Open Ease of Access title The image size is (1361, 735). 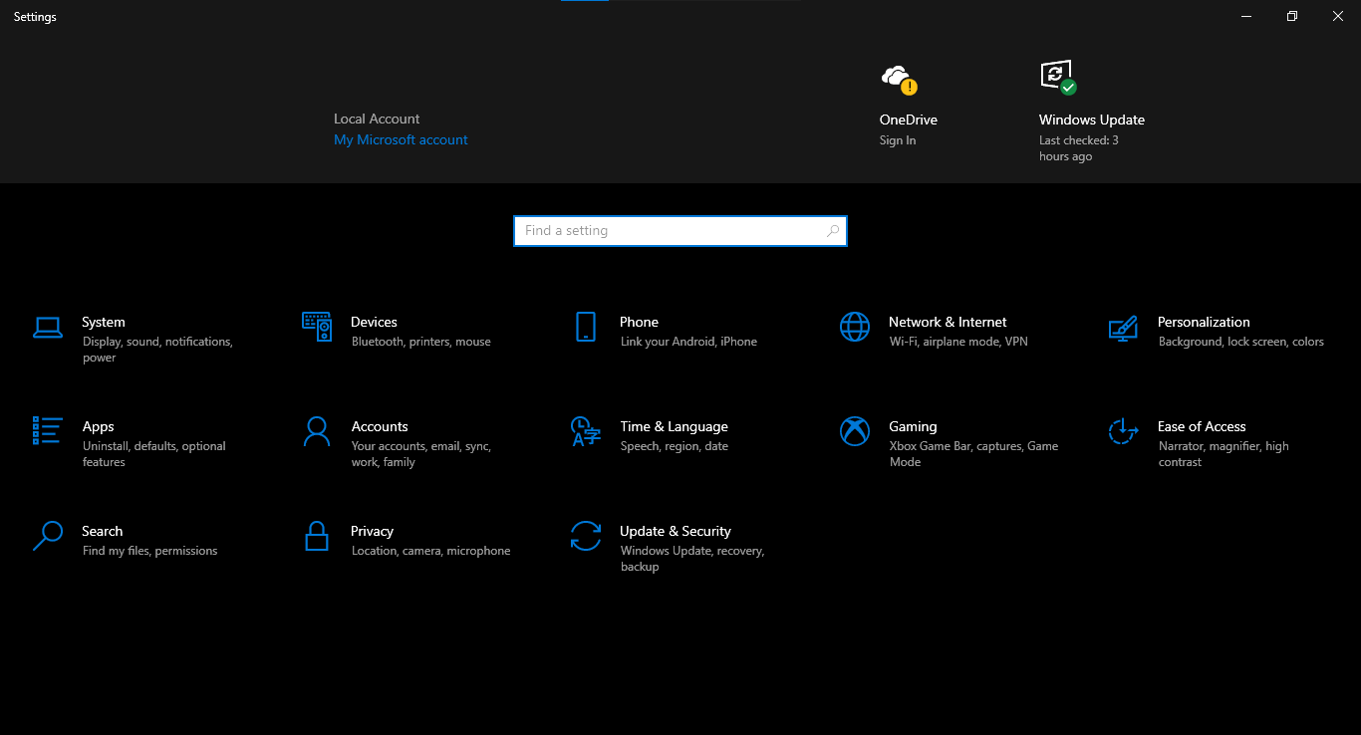(x=1202, y=426)
